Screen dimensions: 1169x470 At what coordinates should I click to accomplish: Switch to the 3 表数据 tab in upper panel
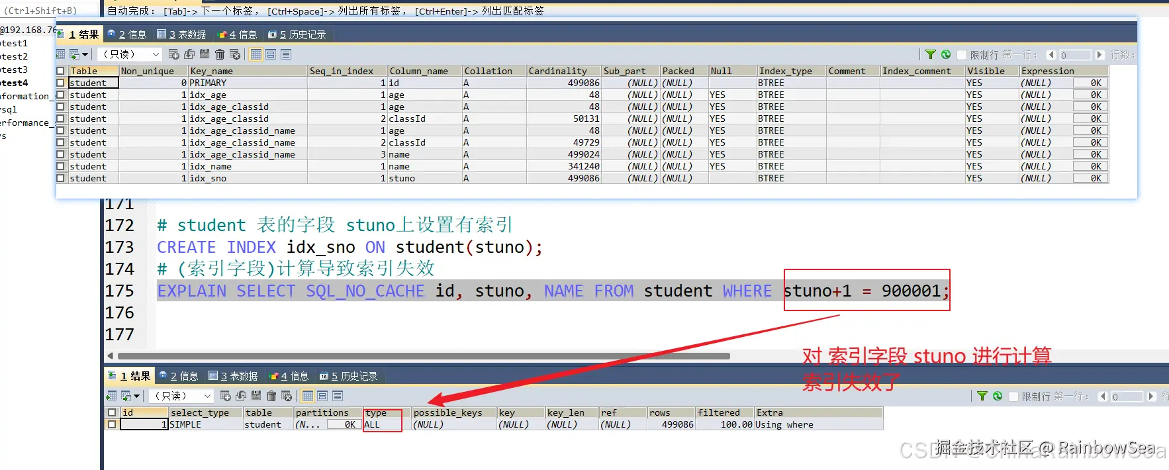pos(181,34)
